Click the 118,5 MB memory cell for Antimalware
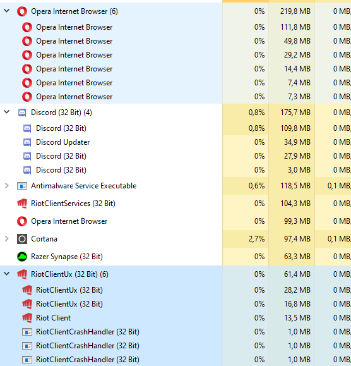The height and width of the screenshot is (366, 351). point(295,186)
